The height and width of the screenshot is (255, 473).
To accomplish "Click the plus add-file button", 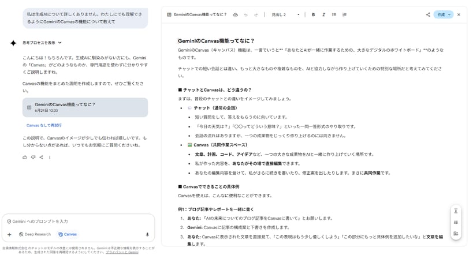I will [x=9, y=234].
